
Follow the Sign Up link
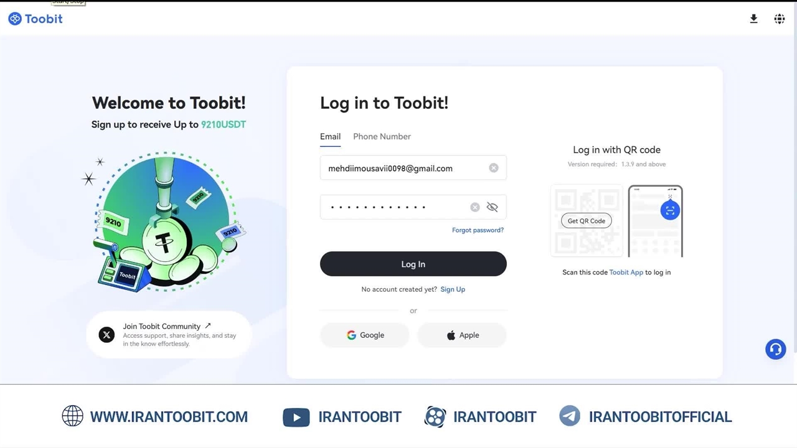coord(453,289)
